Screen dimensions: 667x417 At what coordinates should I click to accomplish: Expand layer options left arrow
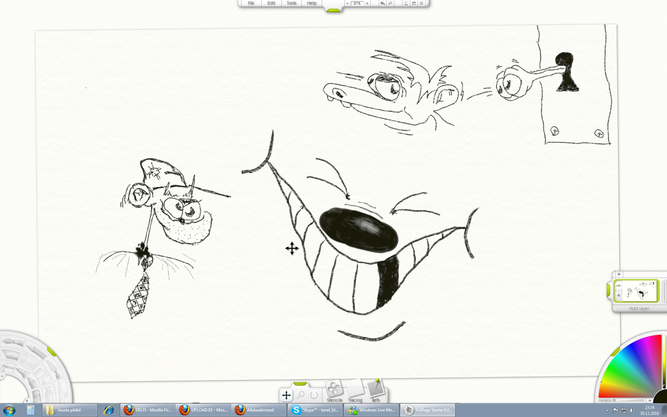[618, 295]
